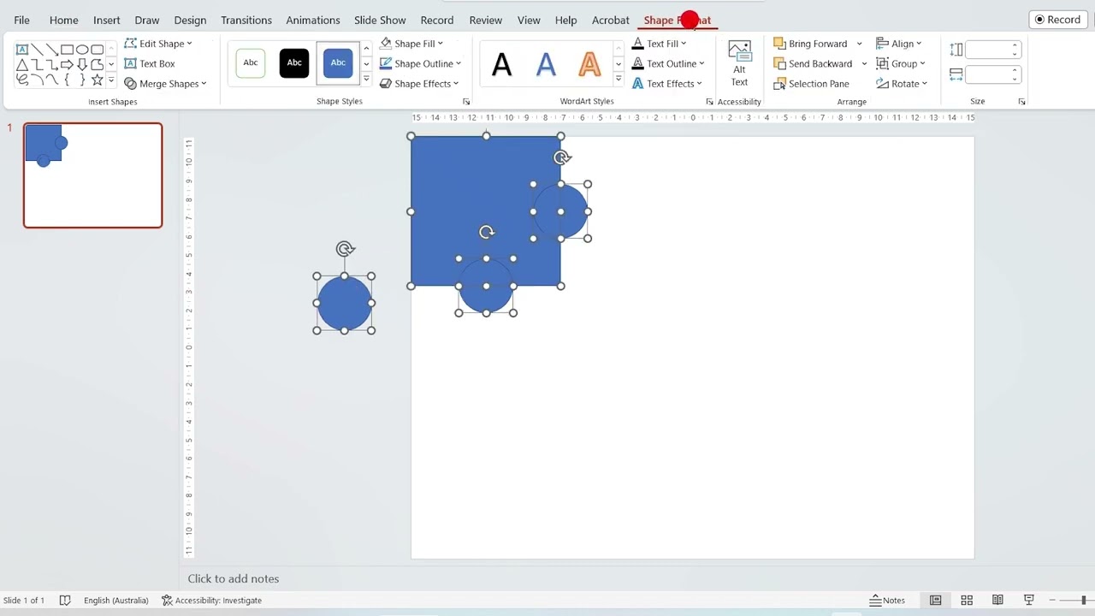
Task: Select the five-point star shape
Action: pos(98,80)
